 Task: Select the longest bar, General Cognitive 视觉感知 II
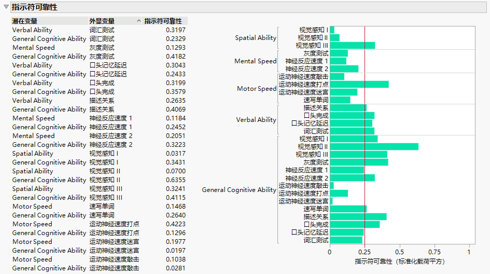[x=374, y=147]
